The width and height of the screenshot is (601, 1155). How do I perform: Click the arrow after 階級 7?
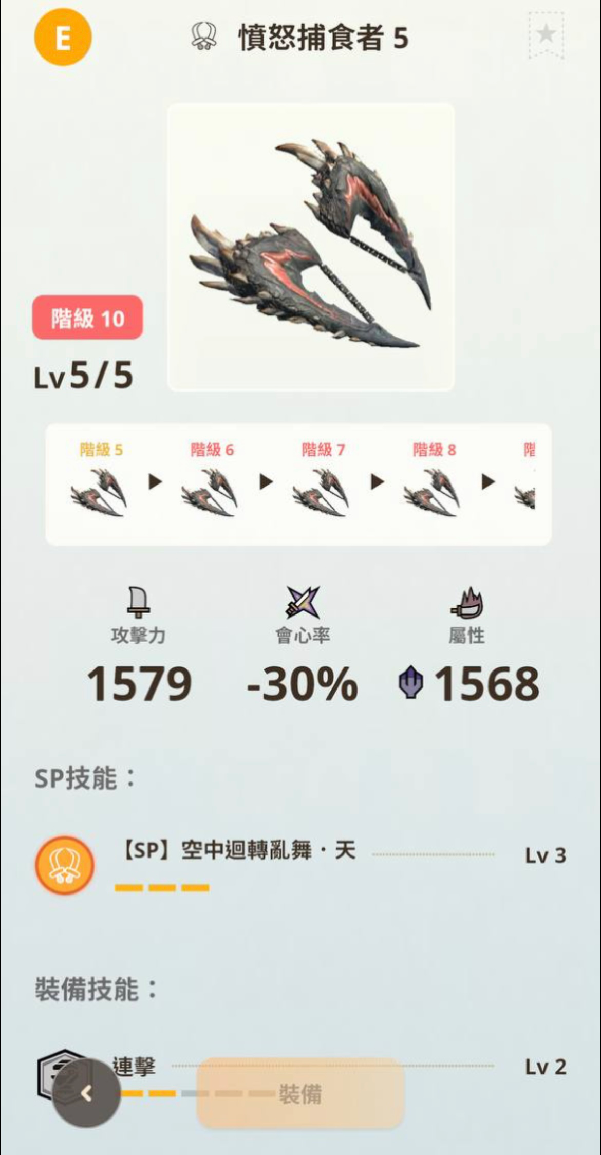pyautogui.click(x=378, y=482)
